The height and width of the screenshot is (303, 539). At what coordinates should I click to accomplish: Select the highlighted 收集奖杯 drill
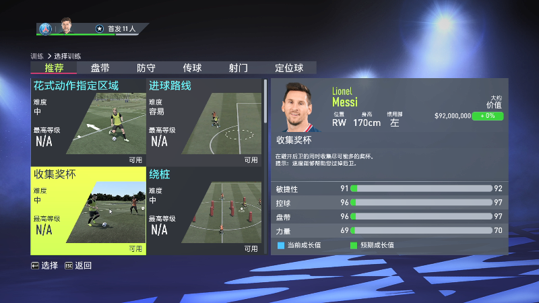(x=88, y=211)
